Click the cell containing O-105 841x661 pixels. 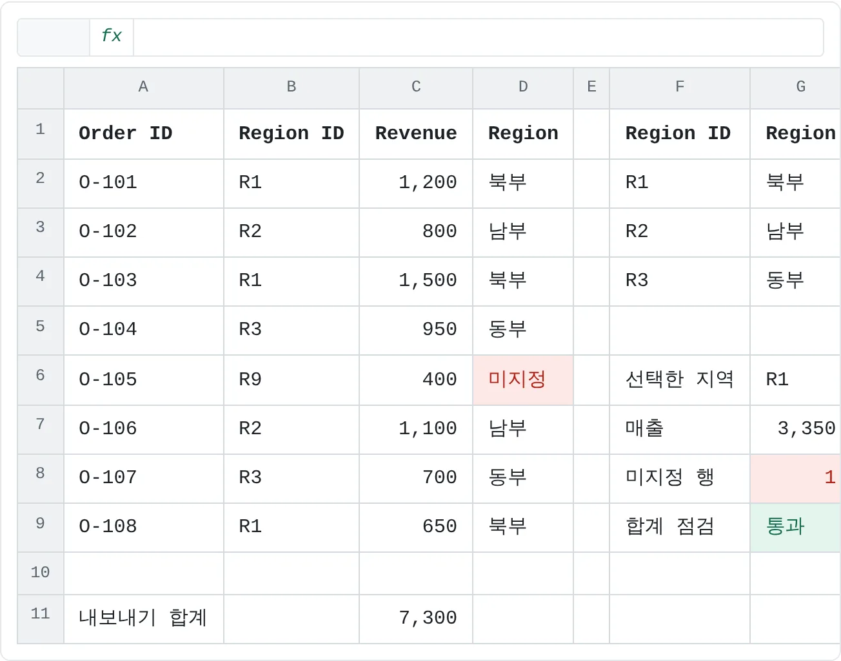[x=144, y=380]
